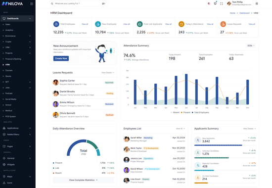Screen dimensions: 272x188
Task: Collapse the Dashboards menu section
Action: coord(30,18)
